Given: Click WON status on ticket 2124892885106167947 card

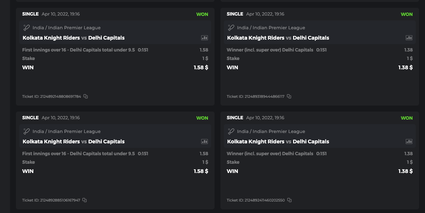Looking at the screenshot, I should pos(202,118).
